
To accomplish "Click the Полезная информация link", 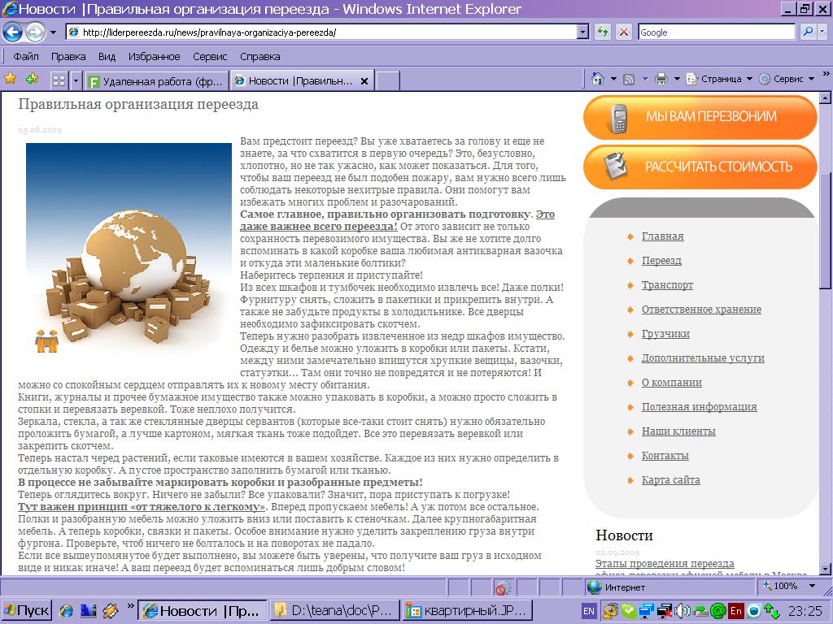I will coord(699,407).
